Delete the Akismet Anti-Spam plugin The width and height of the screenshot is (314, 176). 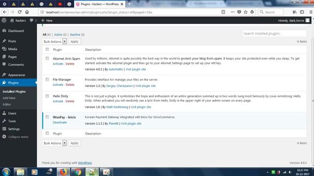pyautogui.click(x=70, y=64)
